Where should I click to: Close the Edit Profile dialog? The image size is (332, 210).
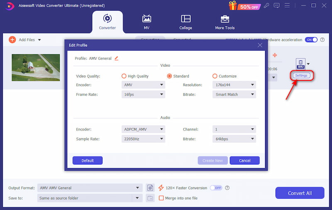click(260, 45)
